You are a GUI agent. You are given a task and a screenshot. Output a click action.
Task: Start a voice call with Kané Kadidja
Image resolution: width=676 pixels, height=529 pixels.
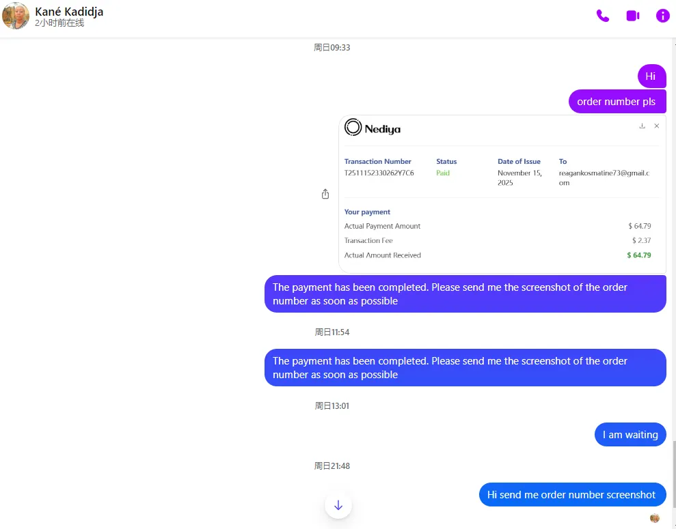pos(602,16)
